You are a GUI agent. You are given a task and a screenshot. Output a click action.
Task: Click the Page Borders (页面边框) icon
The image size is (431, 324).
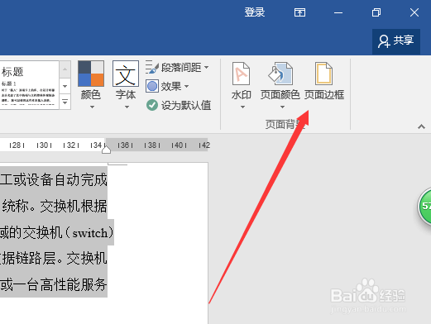pyautogui.click(x=324, y=74)
